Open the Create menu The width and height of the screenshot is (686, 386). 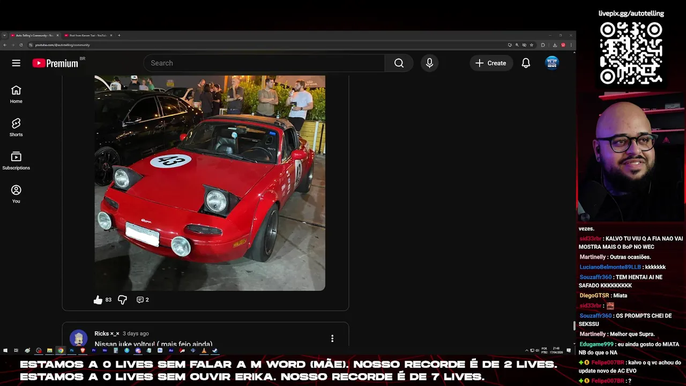point(491,63)
